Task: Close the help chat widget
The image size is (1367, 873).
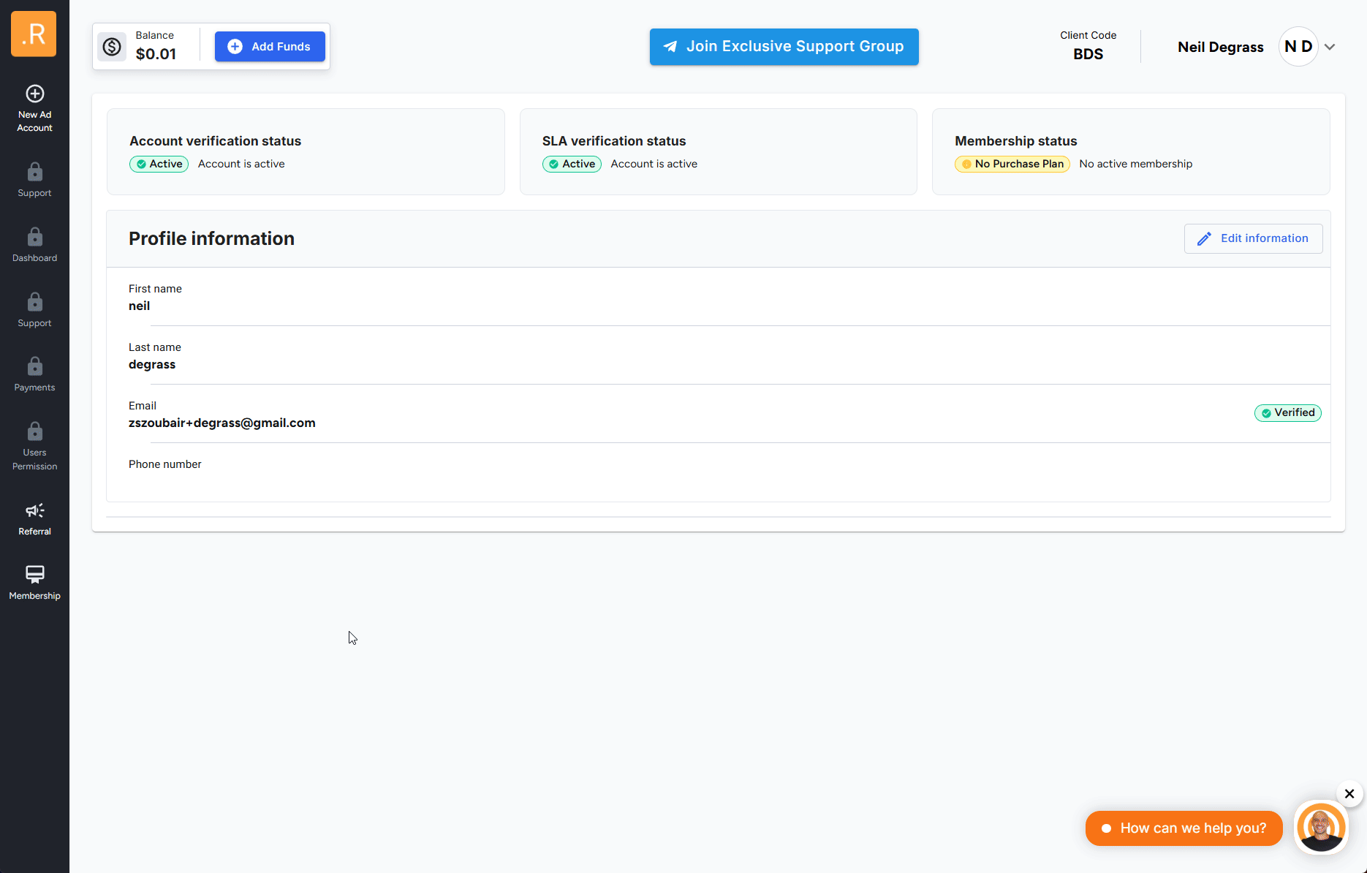Action: [x=1349, y=793]
